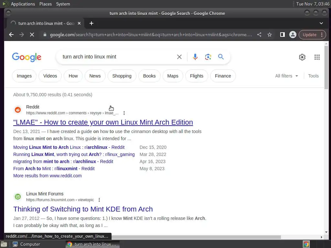Open the Chrome profile avatar
Screen dimensions: 331x248
[x=293, y=35]
